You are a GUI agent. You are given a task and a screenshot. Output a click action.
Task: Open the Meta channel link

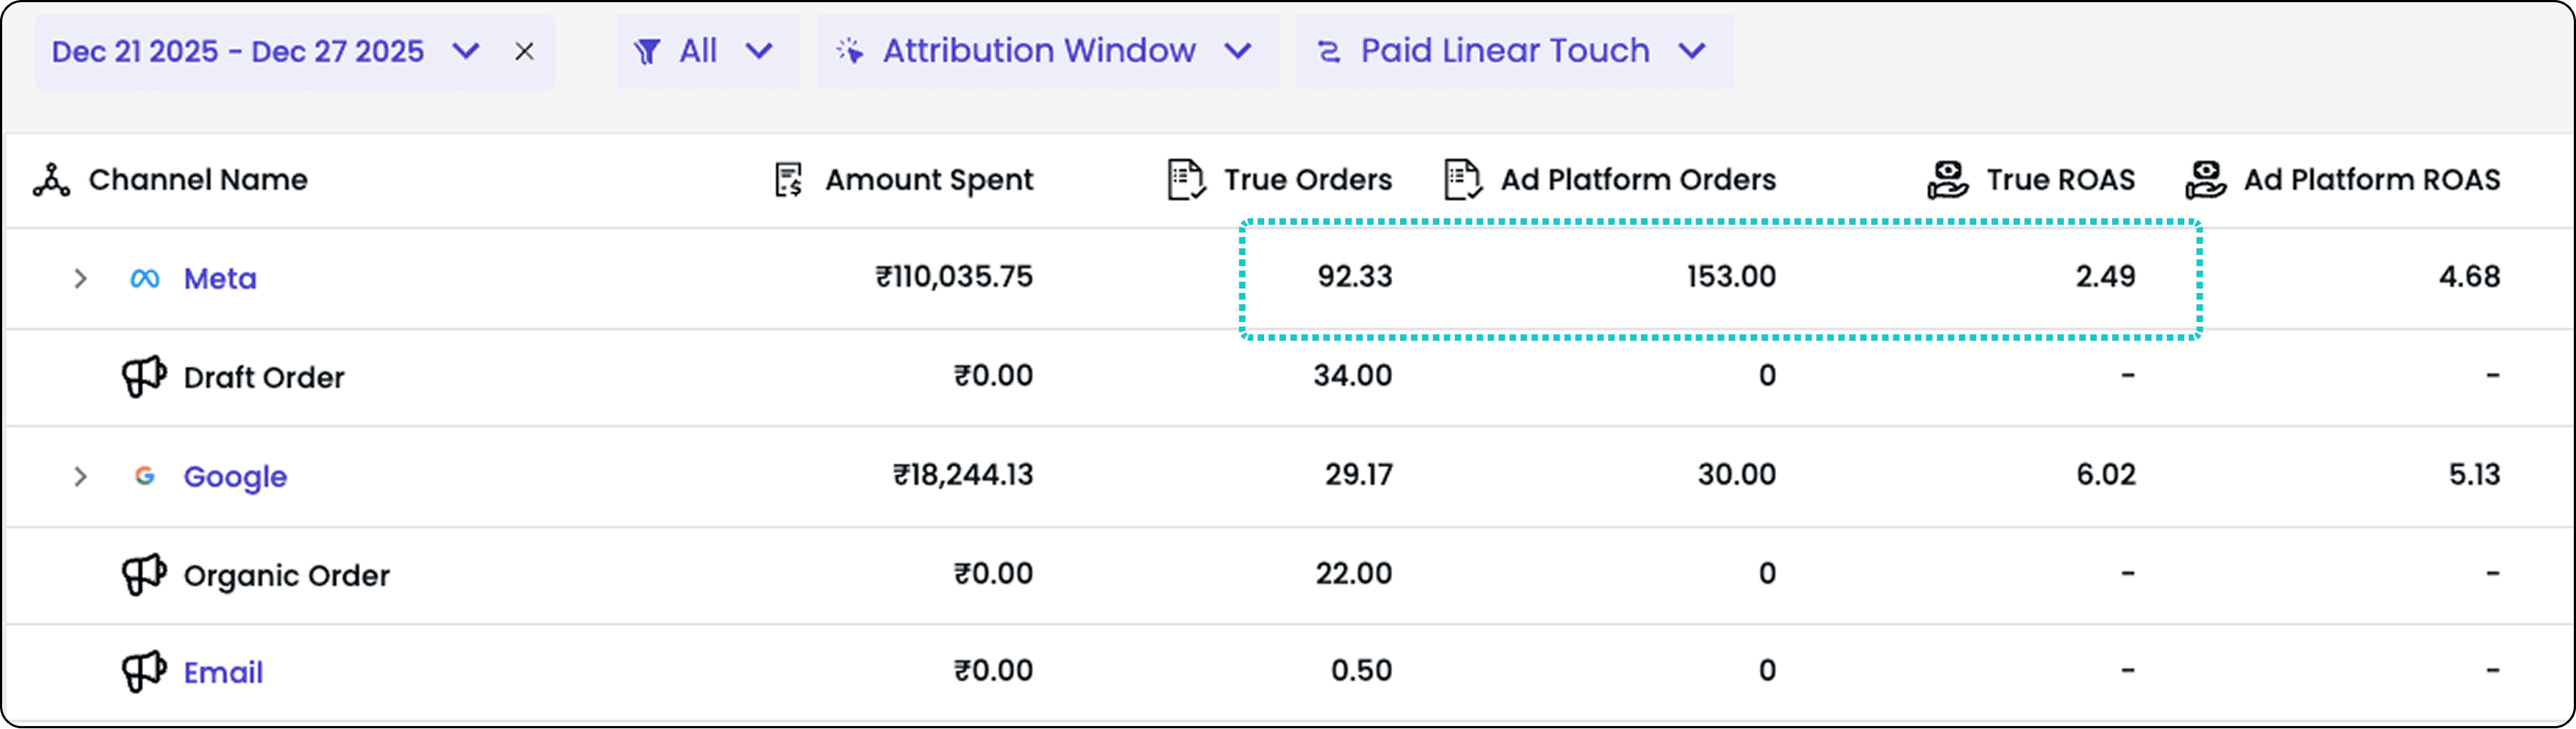pyautogui.click(x=220, y=279)
